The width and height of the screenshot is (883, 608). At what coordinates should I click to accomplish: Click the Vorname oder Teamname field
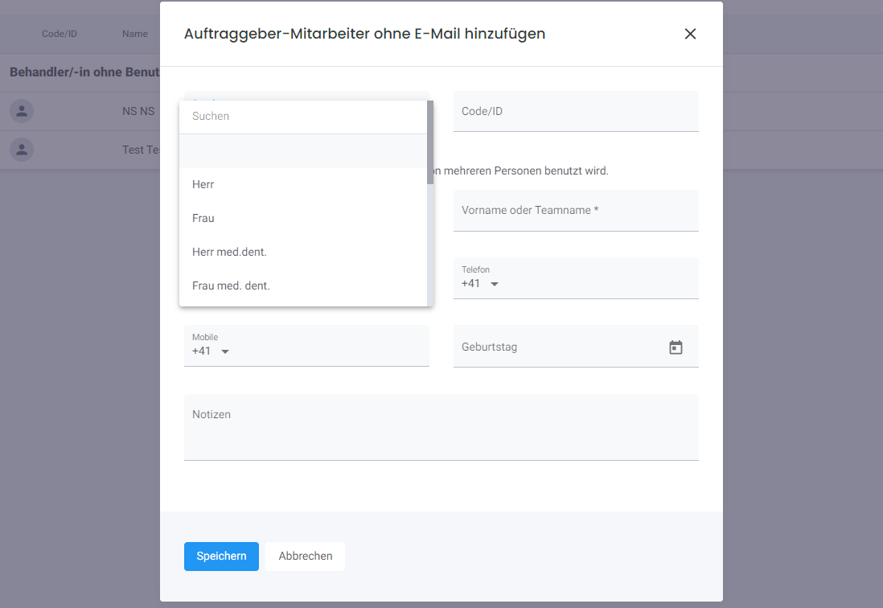point(576,210)
